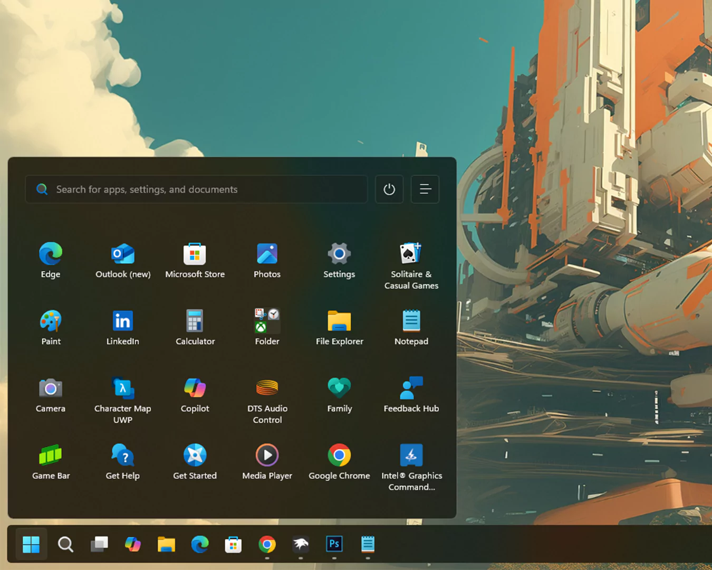The image size is (712, 570).
Task: Open Edge from the Start menu grid
Action: 51,260
